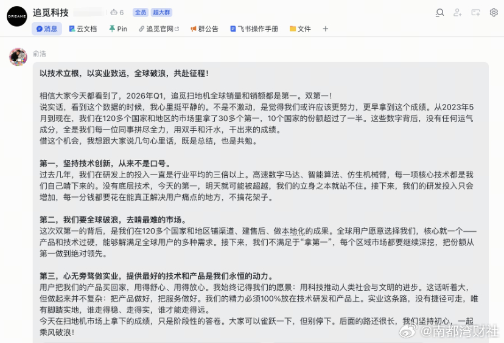Click the screen share plus icon
Screen dimensions: 504x343
tap(475, 13)
